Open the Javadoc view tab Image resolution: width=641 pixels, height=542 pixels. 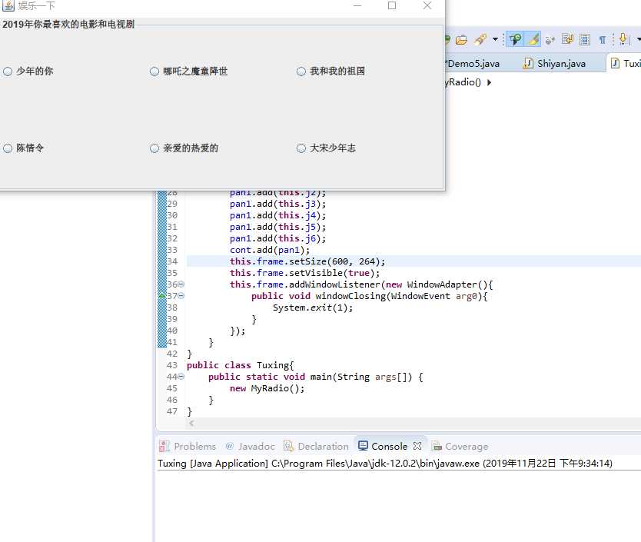(x=250, y=446)
